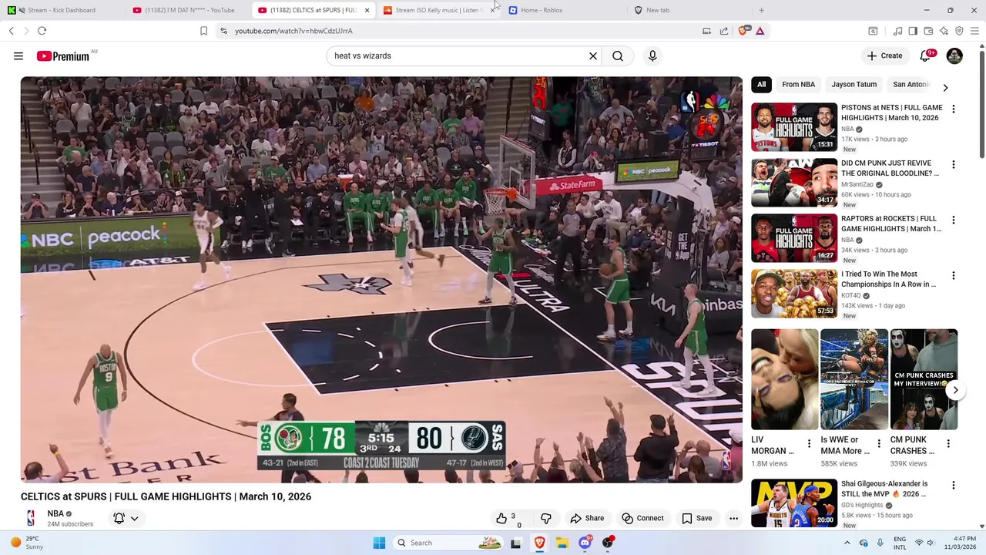Click the browser address bar URL
This screenshot has height=555, width=986.
pos(293,31)
